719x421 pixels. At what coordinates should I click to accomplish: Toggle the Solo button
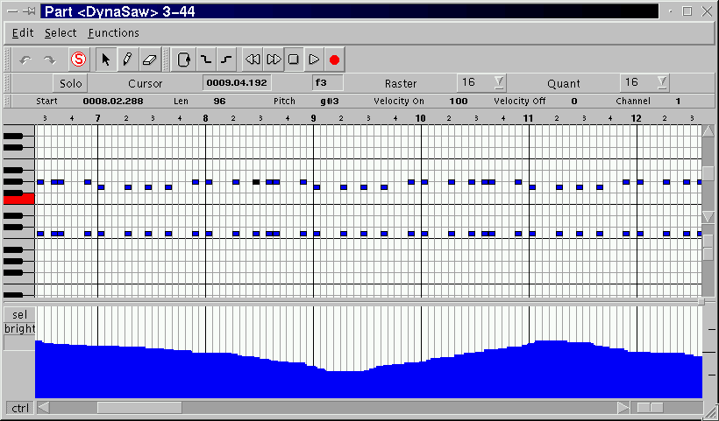click(x=68, y=83)
